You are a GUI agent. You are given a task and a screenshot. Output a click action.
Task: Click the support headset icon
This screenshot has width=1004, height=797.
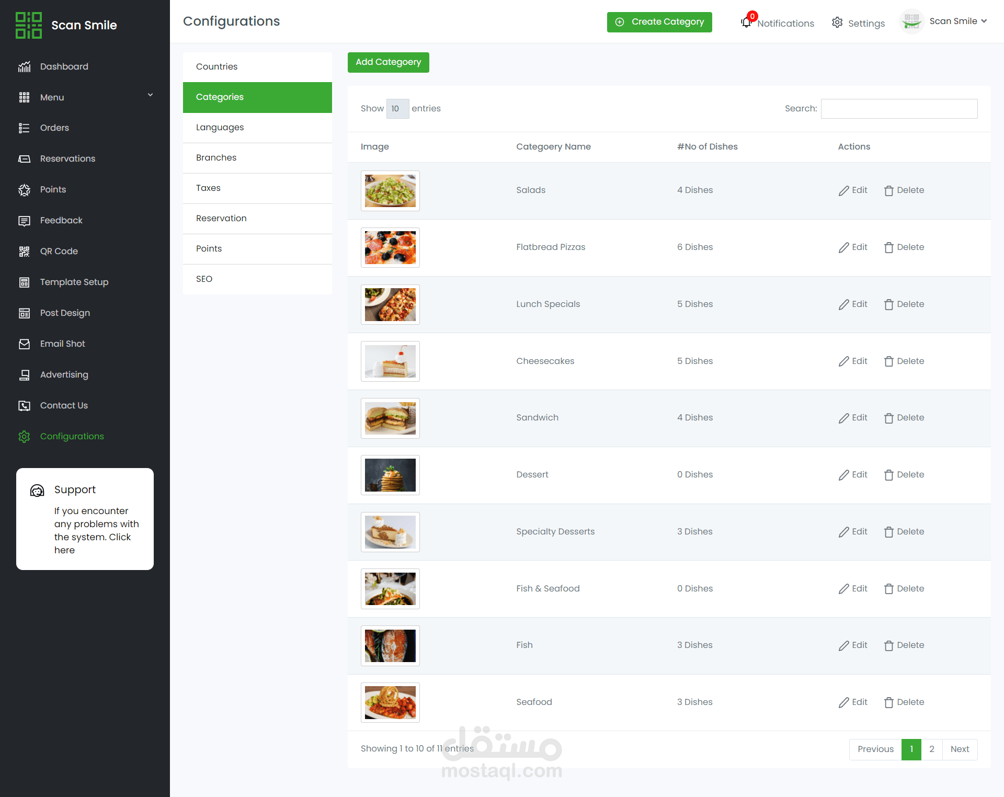coord(37,491)
